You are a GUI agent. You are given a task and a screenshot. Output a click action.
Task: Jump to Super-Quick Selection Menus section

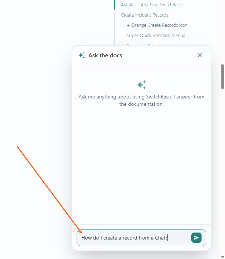coord(156,35)
